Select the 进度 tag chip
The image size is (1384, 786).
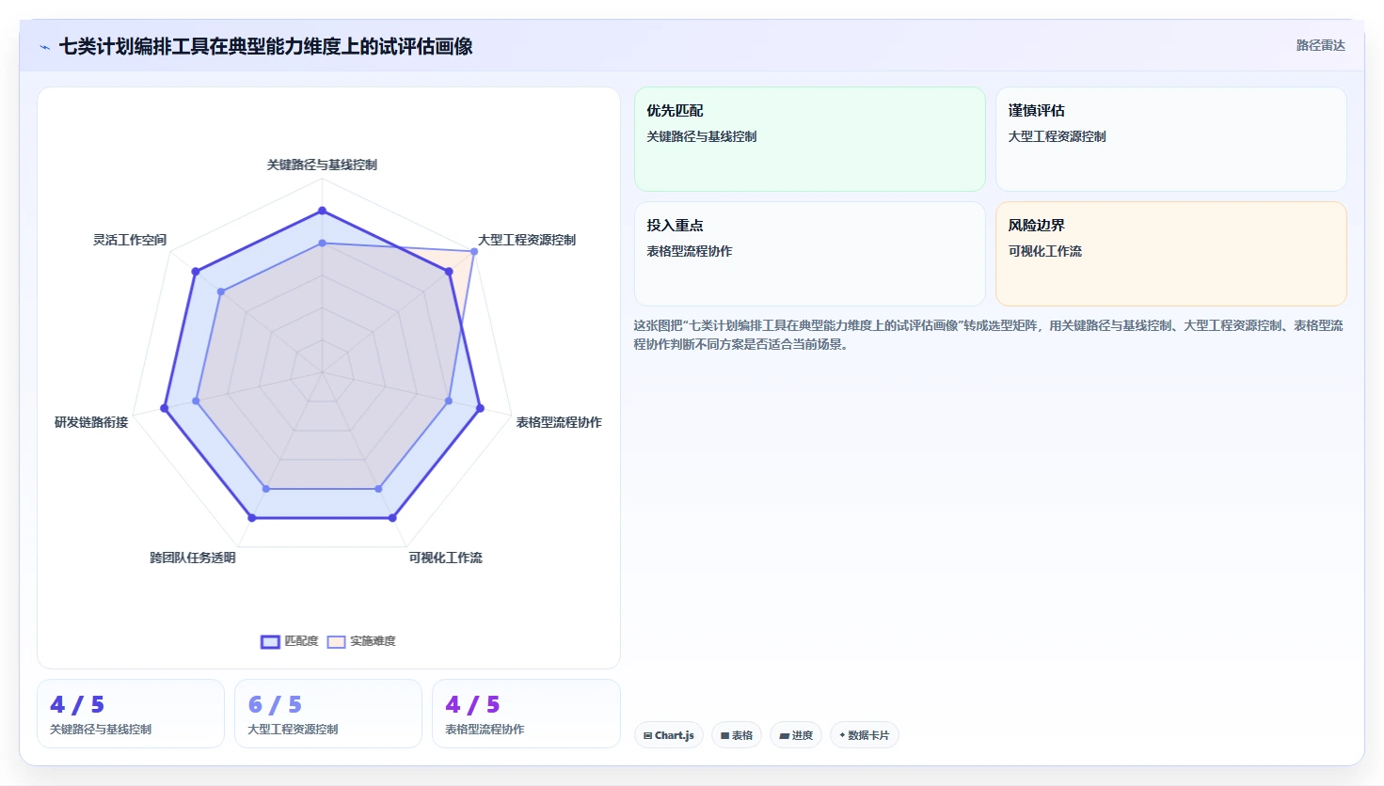(x=796, y=735)
